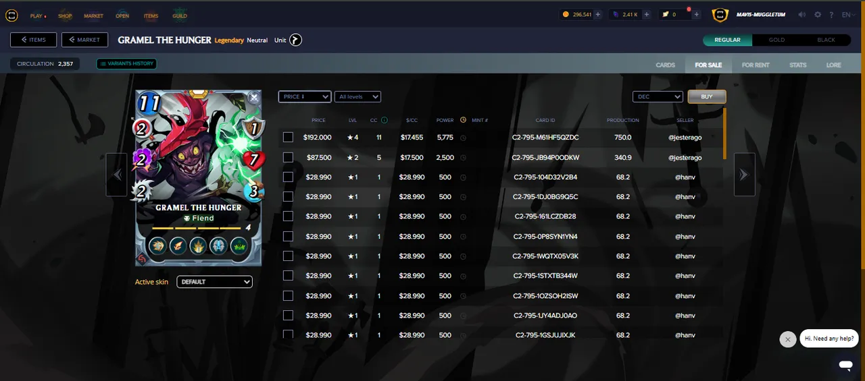Close the chat help bubble
The image size is (865, 381).
[x=787, y=339]
